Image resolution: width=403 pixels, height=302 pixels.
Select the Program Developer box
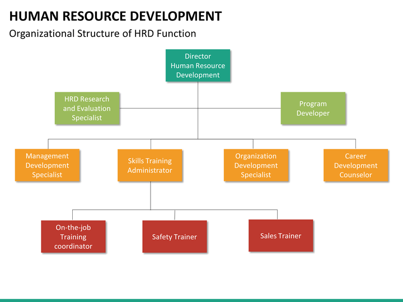[x=313, y=108]
